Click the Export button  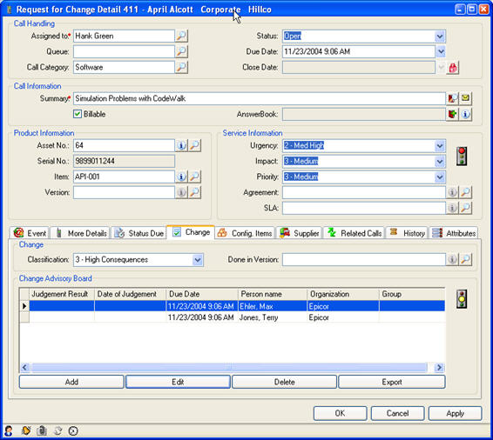[x=392, y=382]
